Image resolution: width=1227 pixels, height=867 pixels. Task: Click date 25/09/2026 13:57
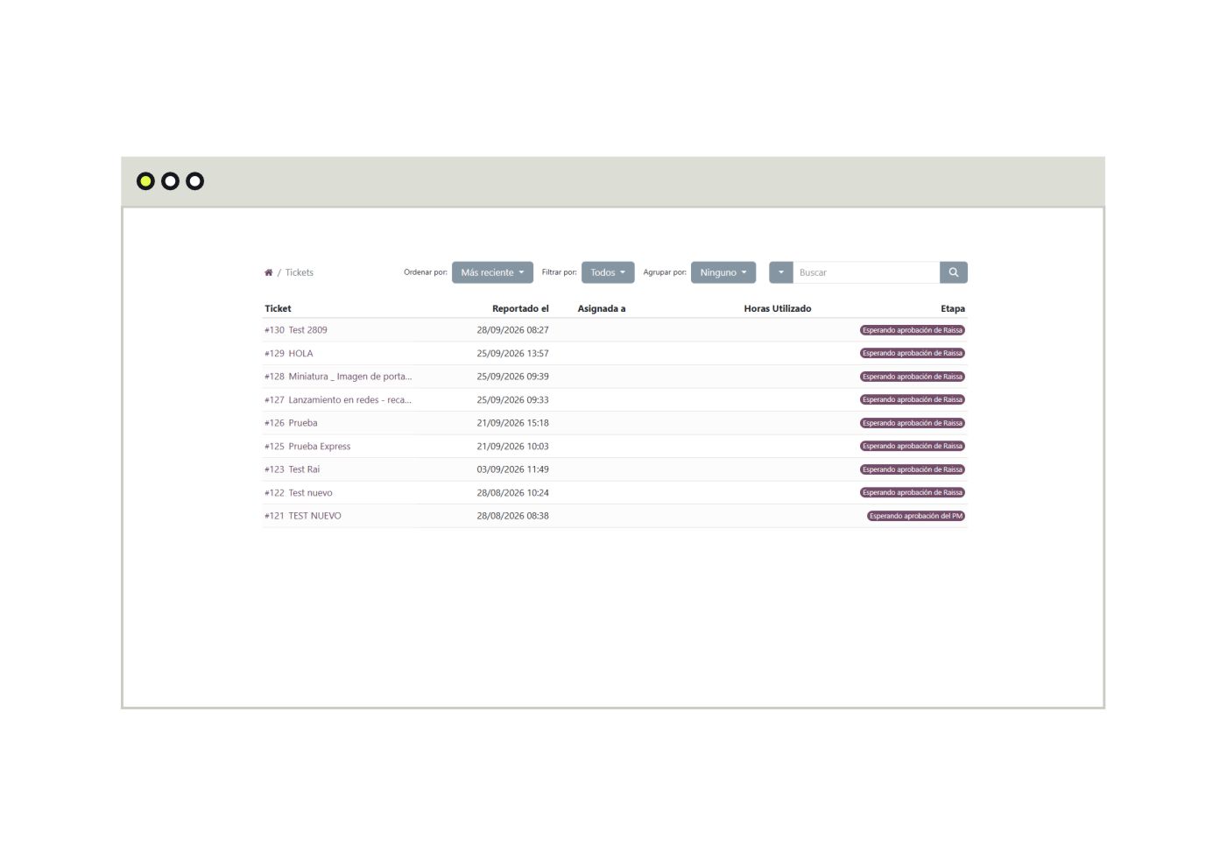tap(513, 354)
